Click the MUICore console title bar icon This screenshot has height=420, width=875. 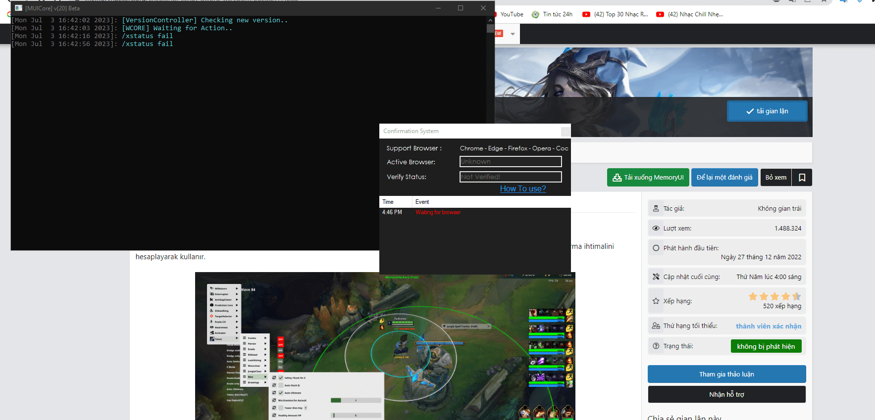(19, 8)
